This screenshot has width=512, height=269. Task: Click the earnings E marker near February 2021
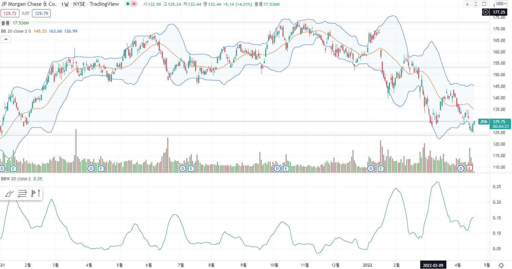tap(14, 168)
